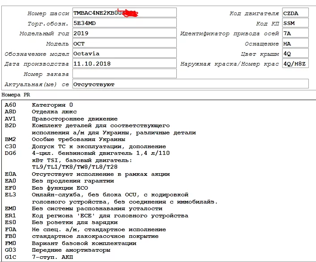Click the gearbox code field SSM
The width and height of the screenshot is (316, 262).
coord(295,23)
